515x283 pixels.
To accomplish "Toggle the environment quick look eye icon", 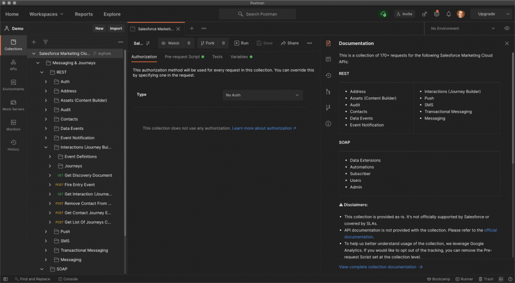I will [x=507, y=29].
